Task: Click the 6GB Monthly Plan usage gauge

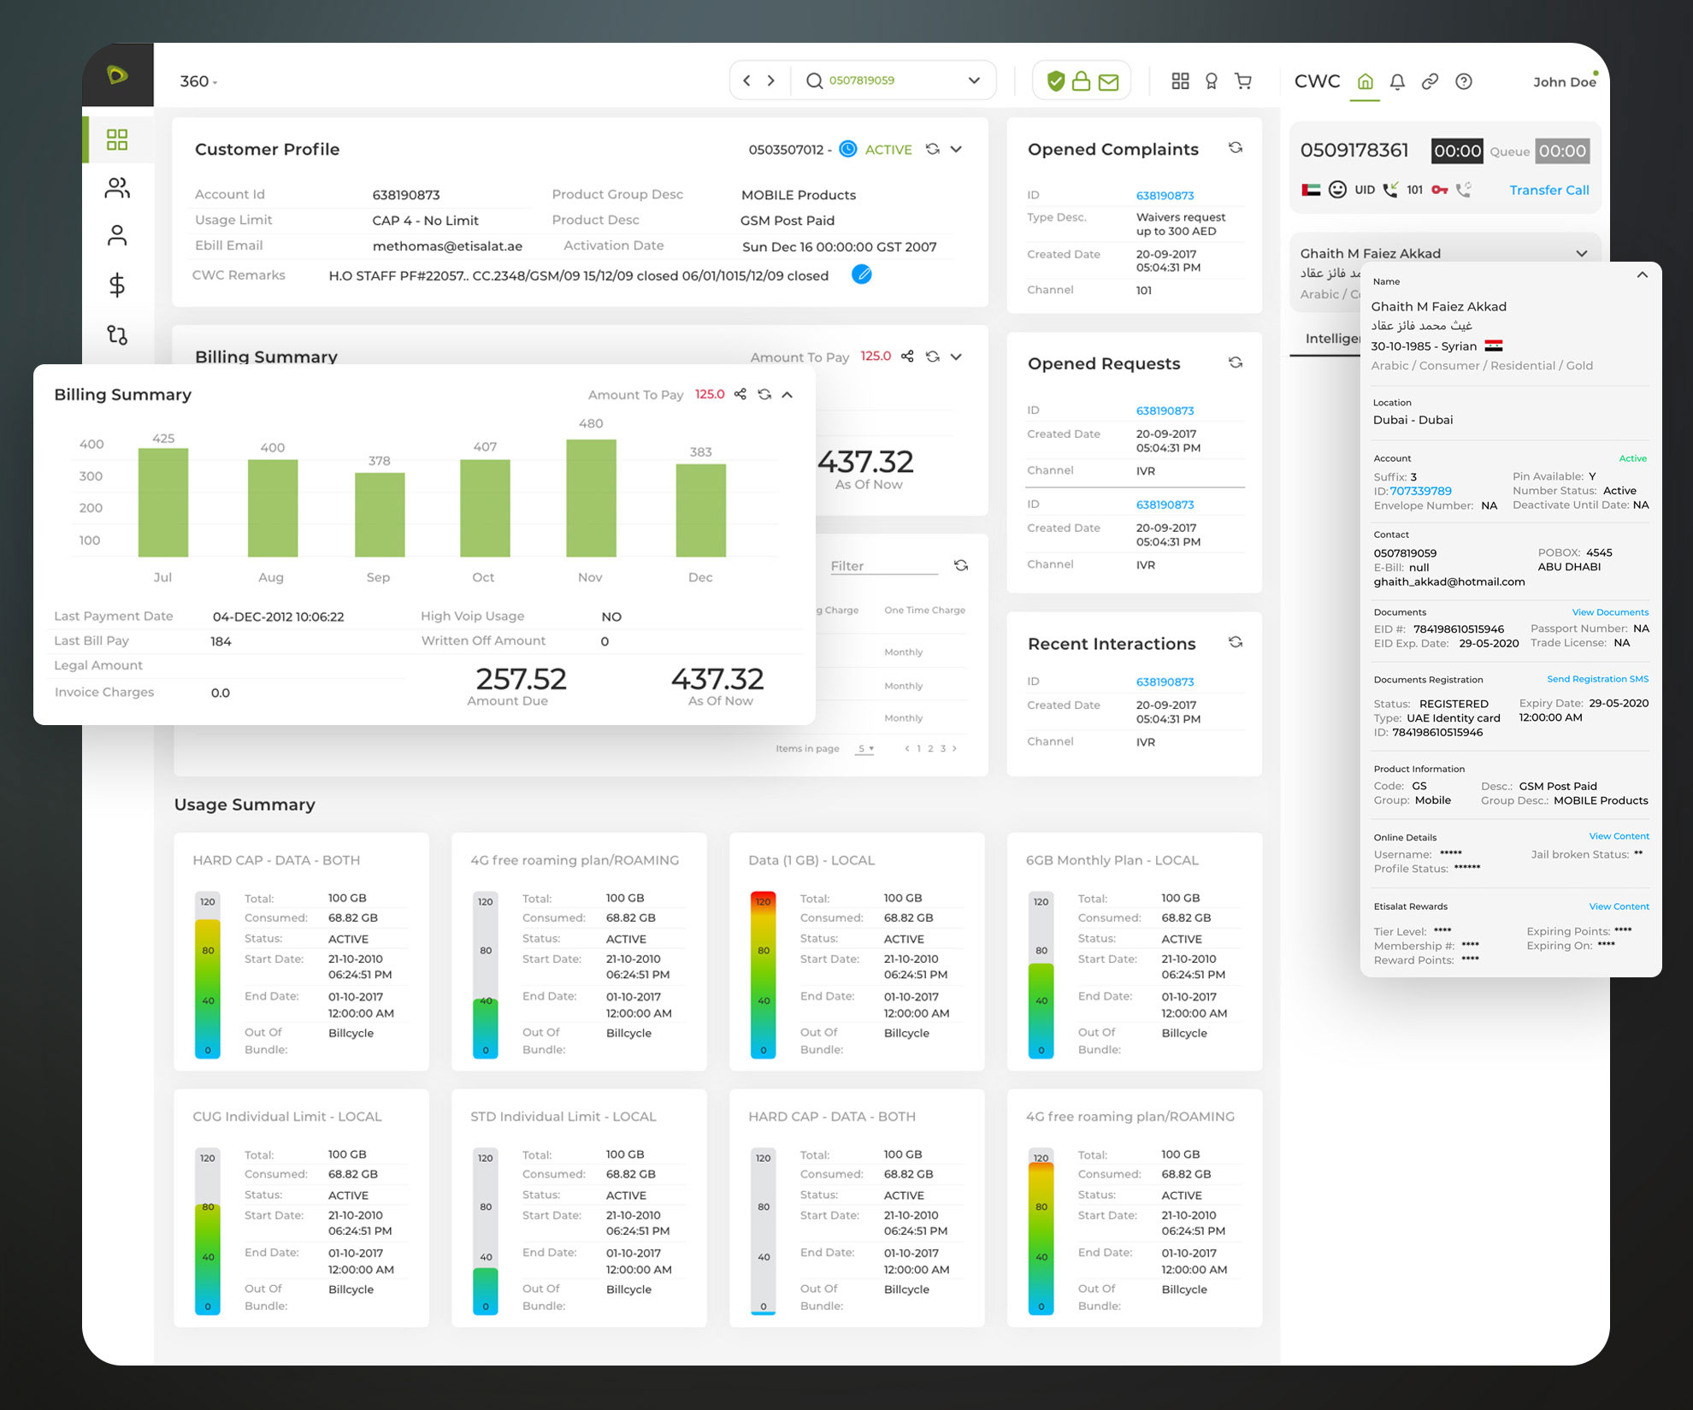Action: pos(1041,976)
